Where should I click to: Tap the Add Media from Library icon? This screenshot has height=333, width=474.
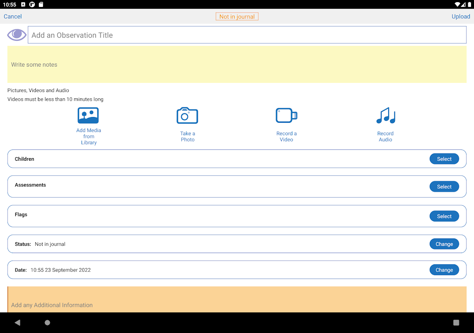pos(88,115)
